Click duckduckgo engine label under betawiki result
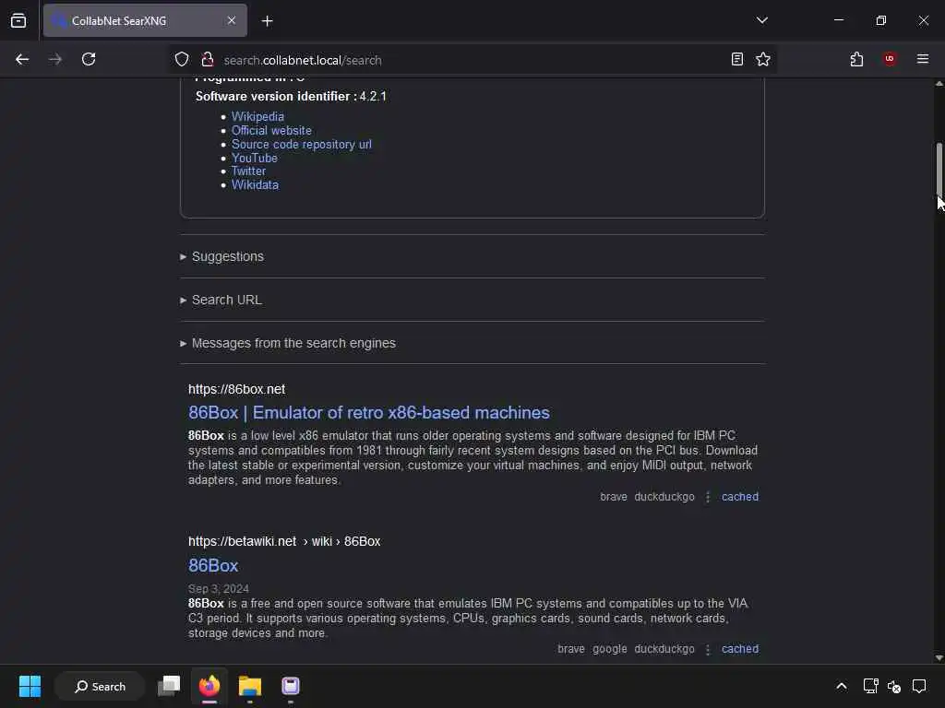The height and width of the screenshot is (708, 945). 664,649
